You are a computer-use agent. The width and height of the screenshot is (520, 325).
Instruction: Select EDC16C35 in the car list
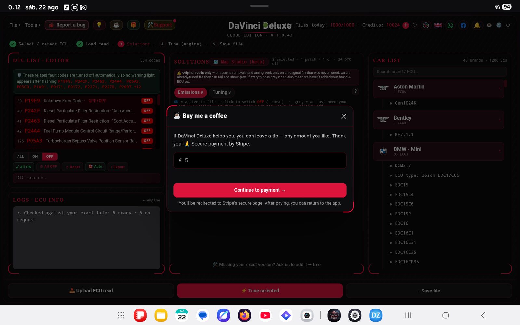coord(405,252)
